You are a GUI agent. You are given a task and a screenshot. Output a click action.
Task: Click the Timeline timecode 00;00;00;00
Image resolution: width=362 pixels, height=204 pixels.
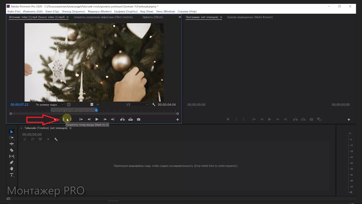coord(32,135)
